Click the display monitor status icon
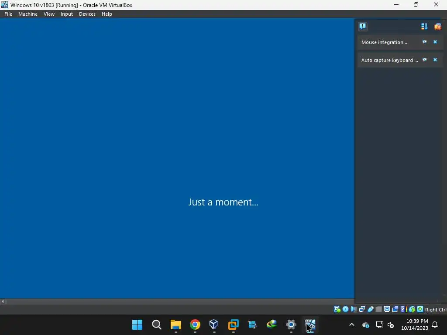The height and width of the screenshot is (335, 447). click(x=387, y=309)
